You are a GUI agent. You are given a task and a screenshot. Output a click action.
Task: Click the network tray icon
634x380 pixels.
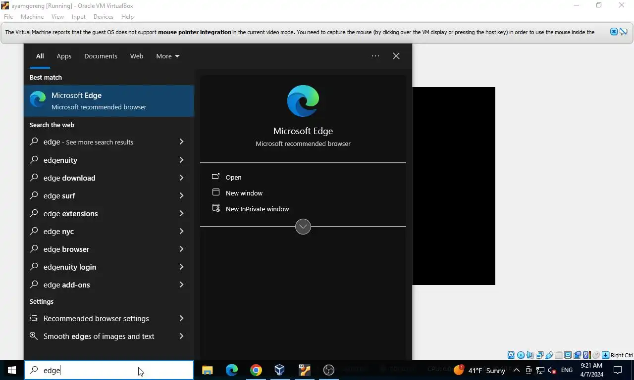(540, 370)
